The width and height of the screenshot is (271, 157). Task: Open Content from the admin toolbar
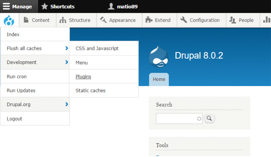click(x=37, y=20)
